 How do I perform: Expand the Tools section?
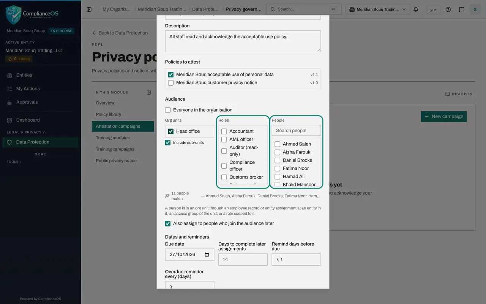14,162
